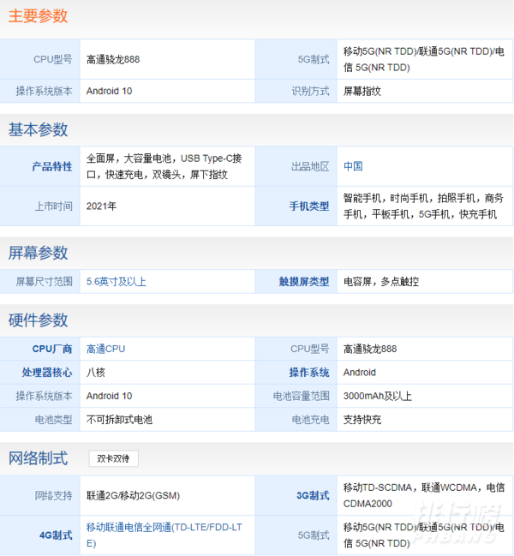Click the 电池类型 label
The width and height of the screenshot is (514, 556).
(x=53, y=420)
